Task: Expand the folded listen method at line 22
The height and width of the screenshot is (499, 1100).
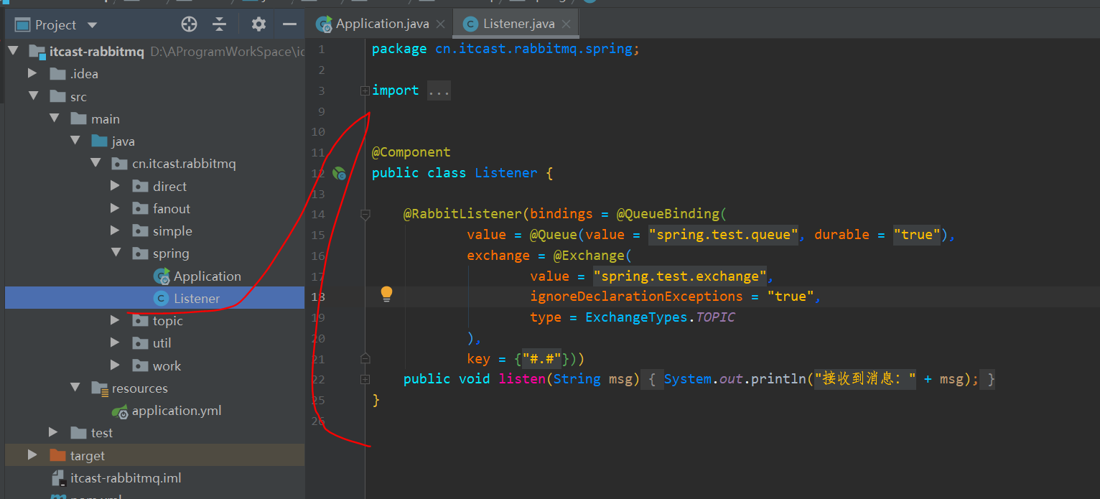Action: pyautogui.click(x=365, y=379)
